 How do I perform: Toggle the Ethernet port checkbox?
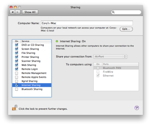pyautogui.click(x=98, y=76)
